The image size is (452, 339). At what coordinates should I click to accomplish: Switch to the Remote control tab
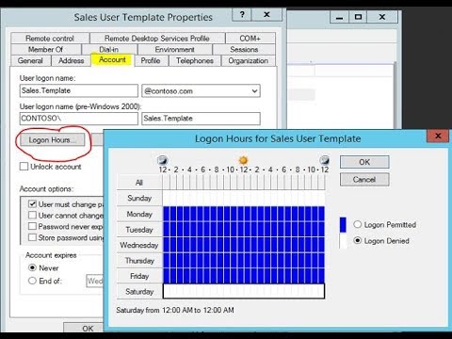(x=50, y=39)
